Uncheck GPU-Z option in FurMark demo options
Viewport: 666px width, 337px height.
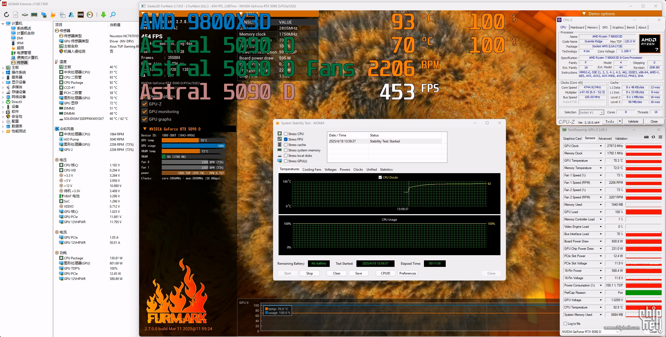click(x=145, y=104)
